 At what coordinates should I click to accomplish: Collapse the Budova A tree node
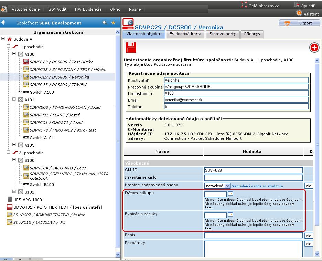pyautogui.click(x=3, y=39)
